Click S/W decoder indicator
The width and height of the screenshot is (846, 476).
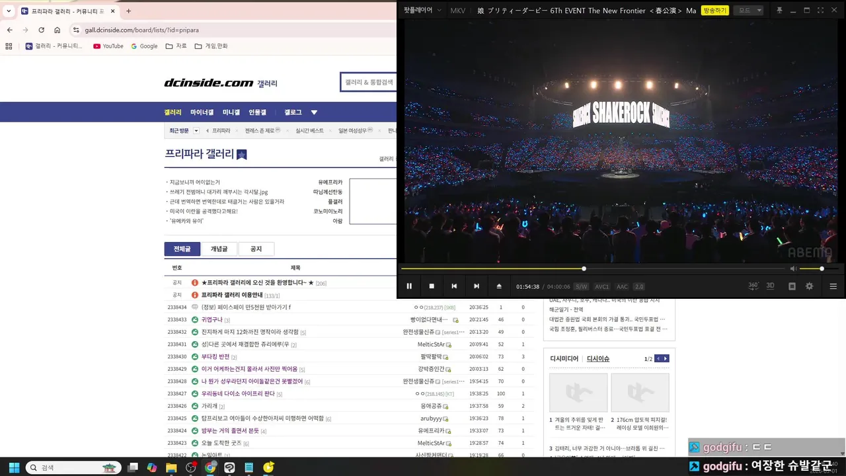[581, 287]
